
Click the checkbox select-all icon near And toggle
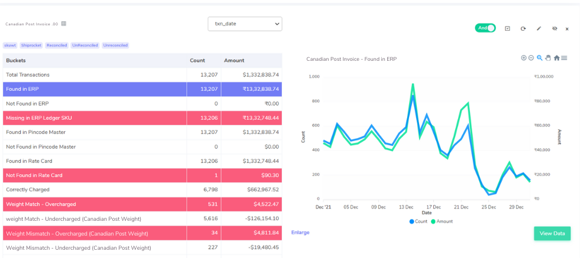[x=508, y=28]
